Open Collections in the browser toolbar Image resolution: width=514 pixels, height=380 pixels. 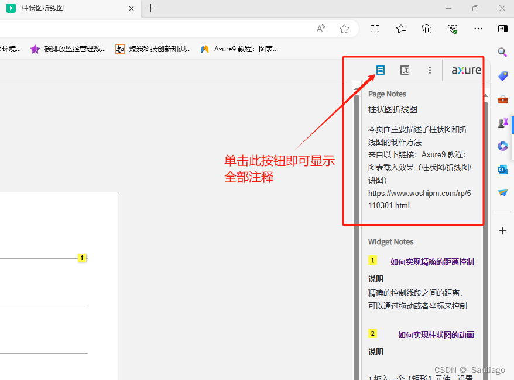pos(426,28)
